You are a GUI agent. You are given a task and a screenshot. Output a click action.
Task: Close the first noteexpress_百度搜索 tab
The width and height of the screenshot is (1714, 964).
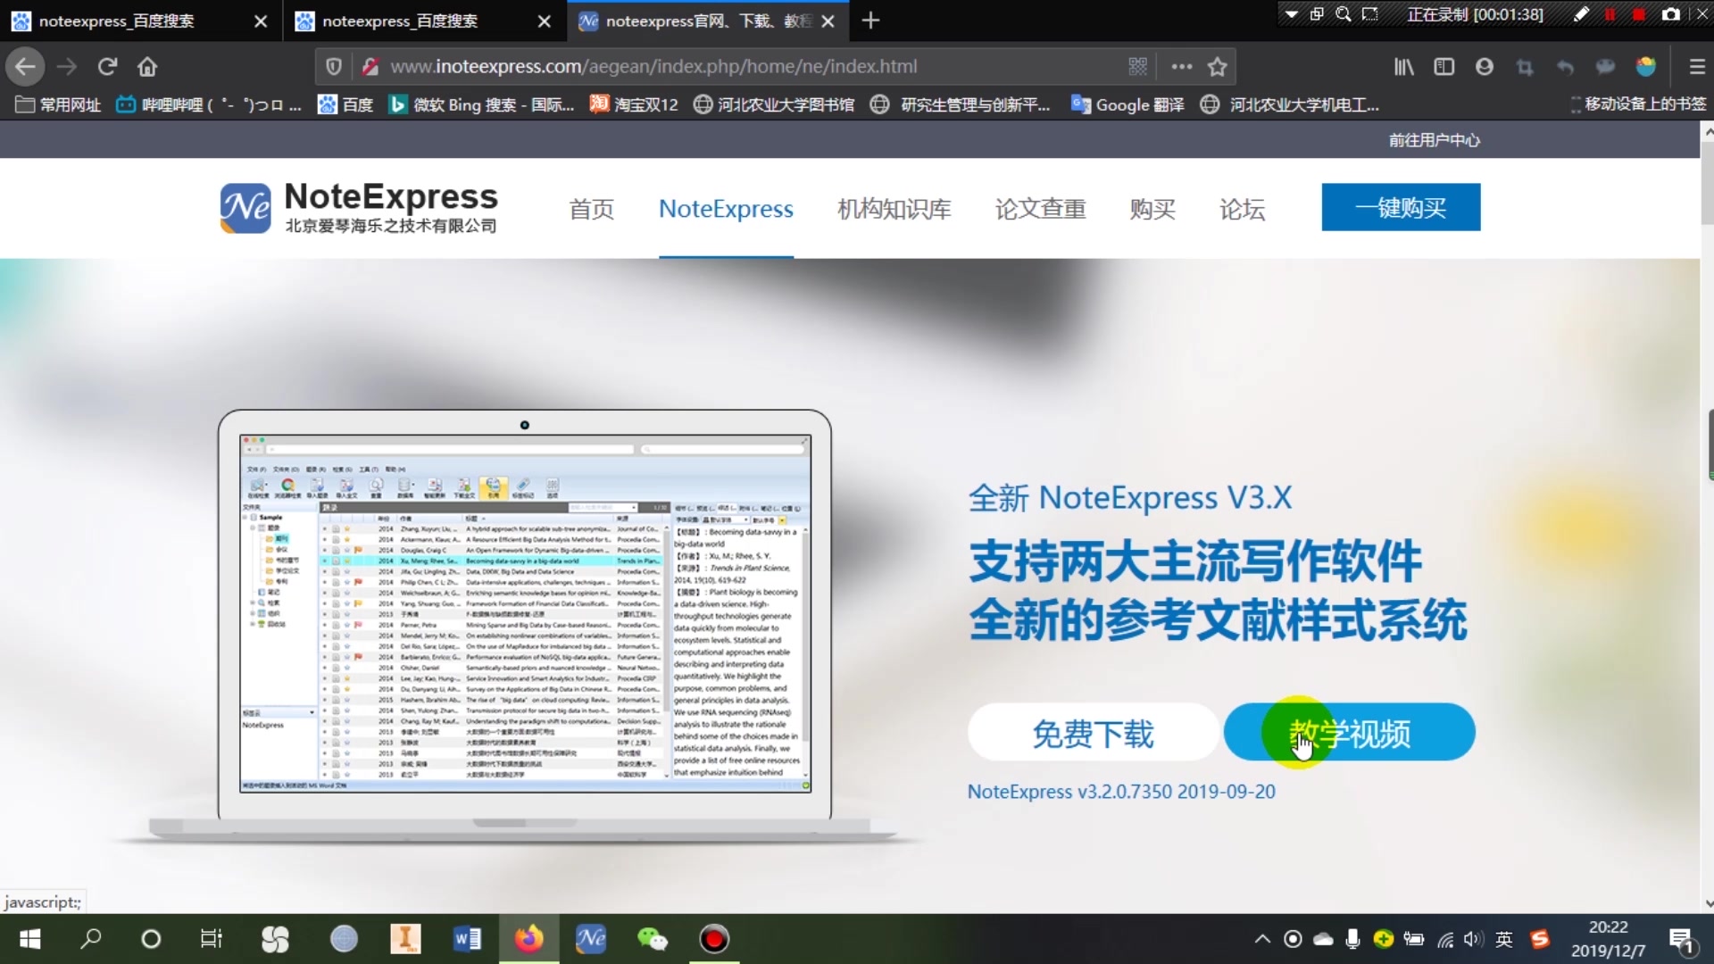click(260, 21)
